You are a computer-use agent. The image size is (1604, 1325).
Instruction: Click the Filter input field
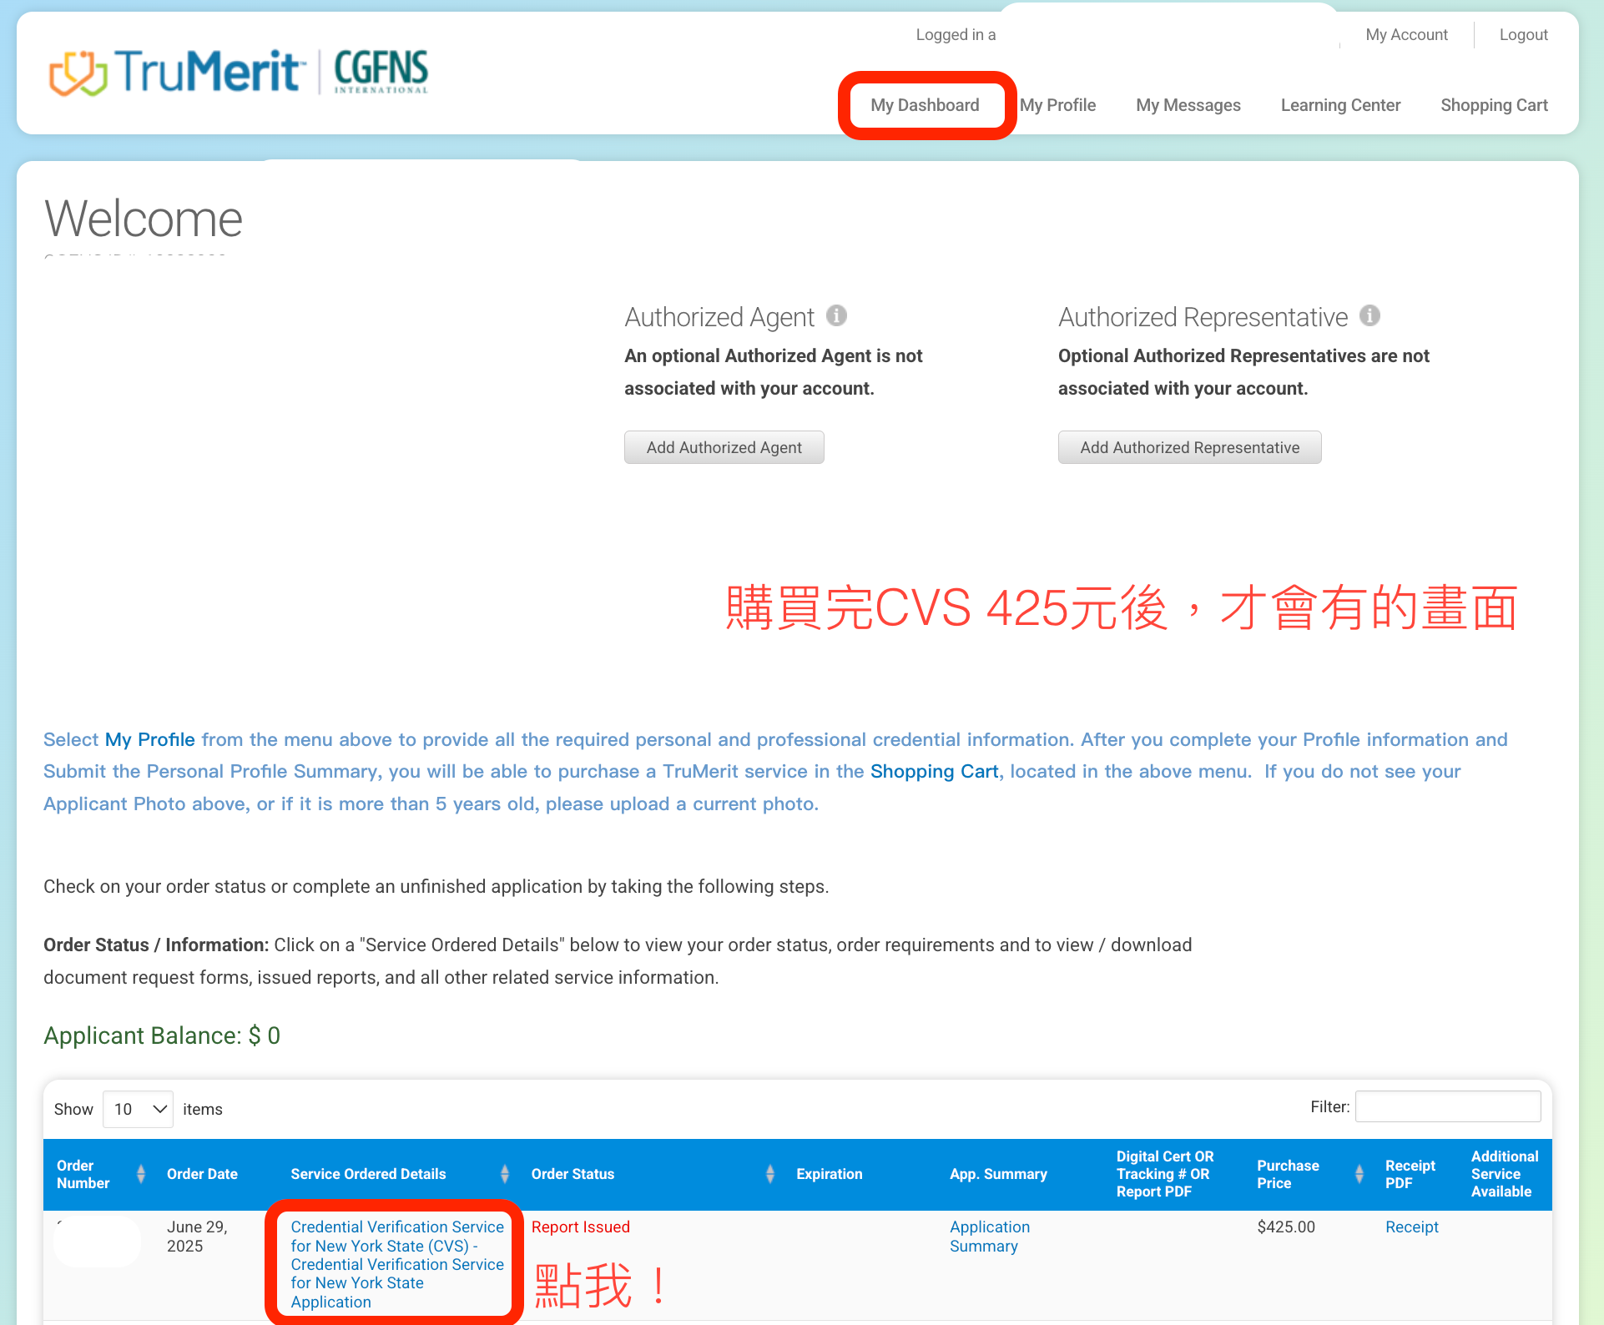point(1447,1106)
